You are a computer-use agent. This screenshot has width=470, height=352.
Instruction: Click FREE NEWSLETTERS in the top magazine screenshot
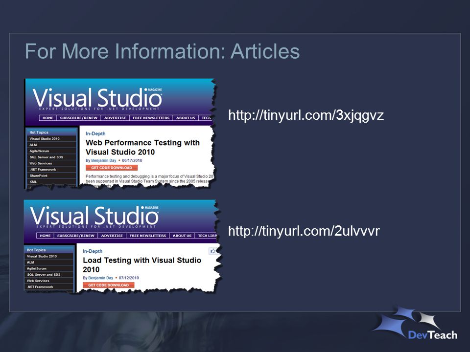(151, 118)
